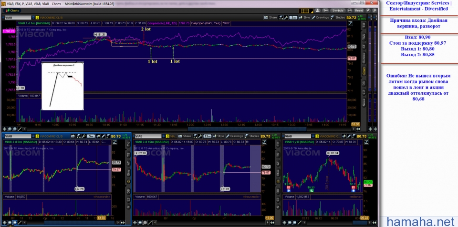The image size is (458, 227).
Task: Select the line drawing tool below the main chart
Action: 20,129
